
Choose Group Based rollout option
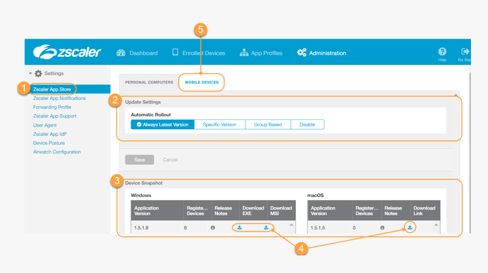point(268,124)
